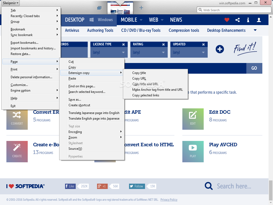Open the user account icon
This screenshot has width=273, height=205.
(x=259, y=20)
